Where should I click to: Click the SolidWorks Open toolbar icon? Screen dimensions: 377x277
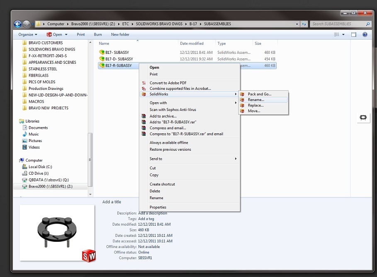(x=49, y=34)
